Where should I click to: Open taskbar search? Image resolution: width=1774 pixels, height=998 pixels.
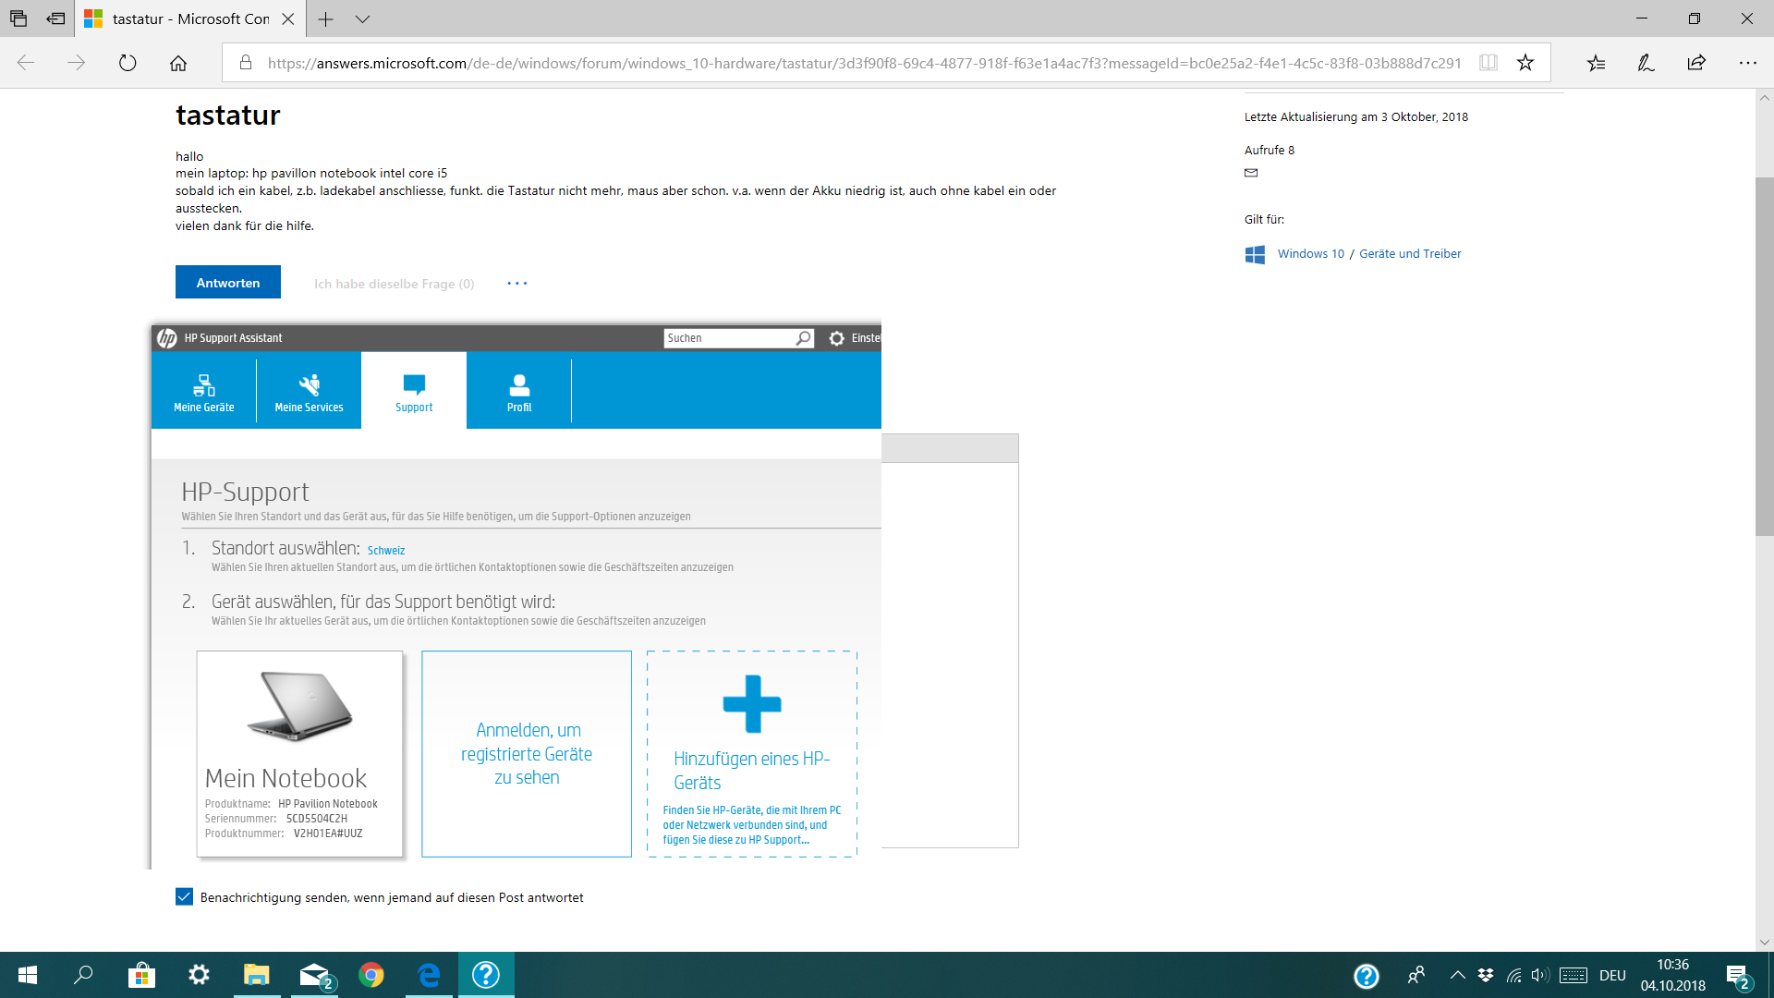[84, 975]
